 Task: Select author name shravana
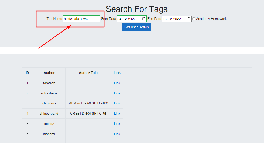tap(49, 103)
